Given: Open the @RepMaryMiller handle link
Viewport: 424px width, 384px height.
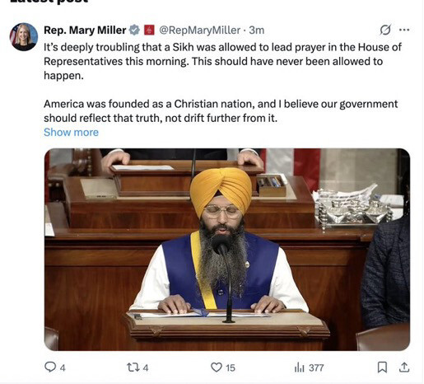Looking at the screenshot, I should [200, 30].
